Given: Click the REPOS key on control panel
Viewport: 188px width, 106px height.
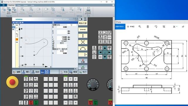Looking at the screenshot, I should point(31,79).
